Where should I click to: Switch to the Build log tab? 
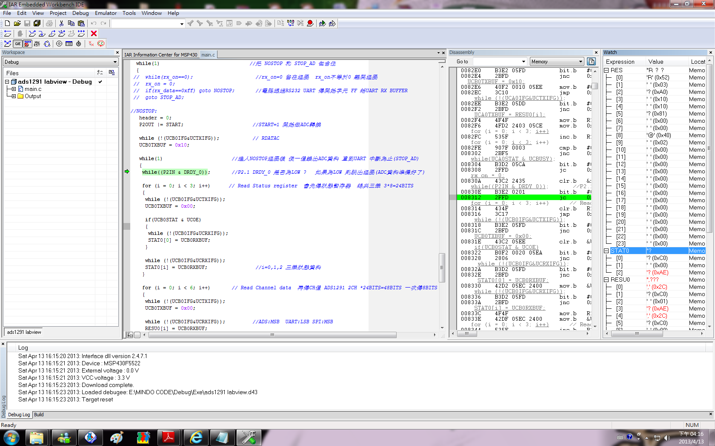39,415
